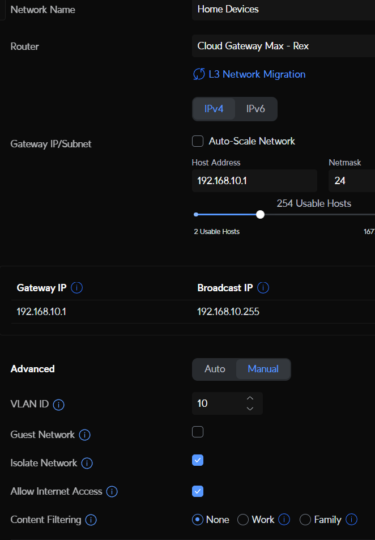This screenshot has height=540, width=375.
Task: Decrease VLAN ID with down arrow
Action: tap(250, 409)
